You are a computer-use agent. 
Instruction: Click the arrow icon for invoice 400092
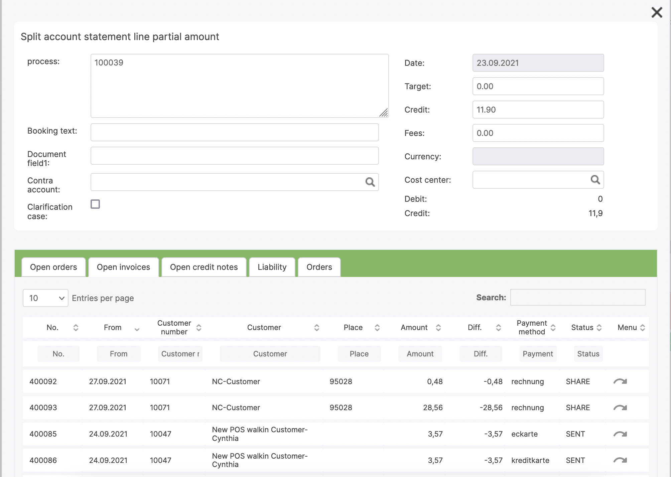[620, 381]
